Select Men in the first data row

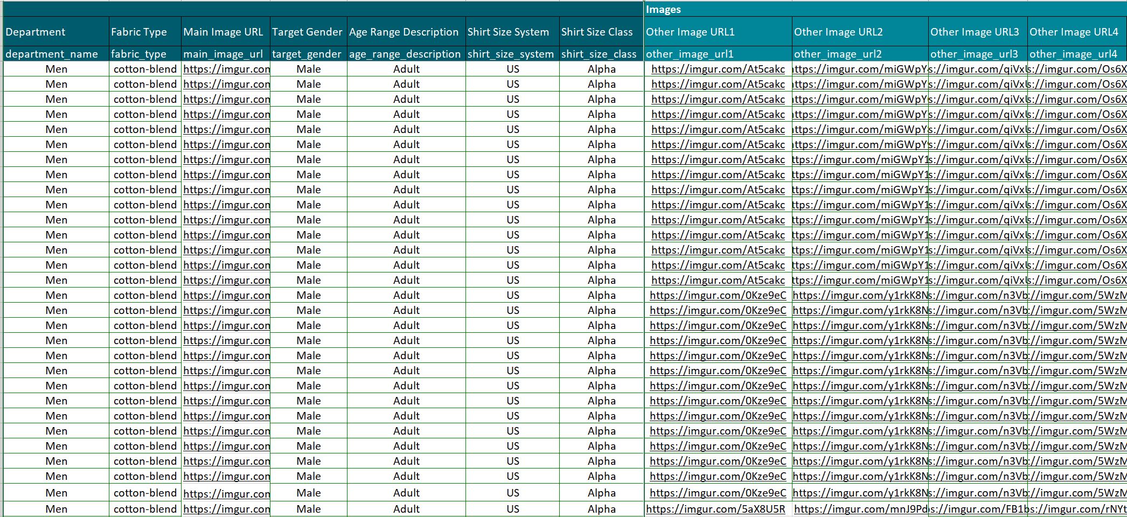coord(56,69)
